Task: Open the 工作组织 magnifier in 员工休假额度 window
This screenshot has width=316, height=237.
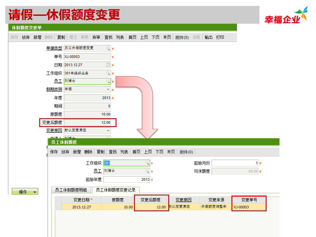Action: click(x=147, y=163)
